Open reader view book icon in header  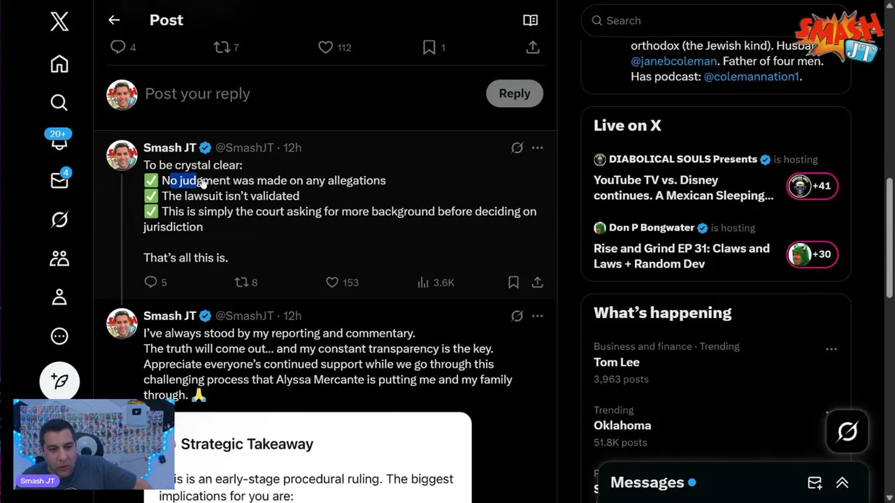point(531,20)
